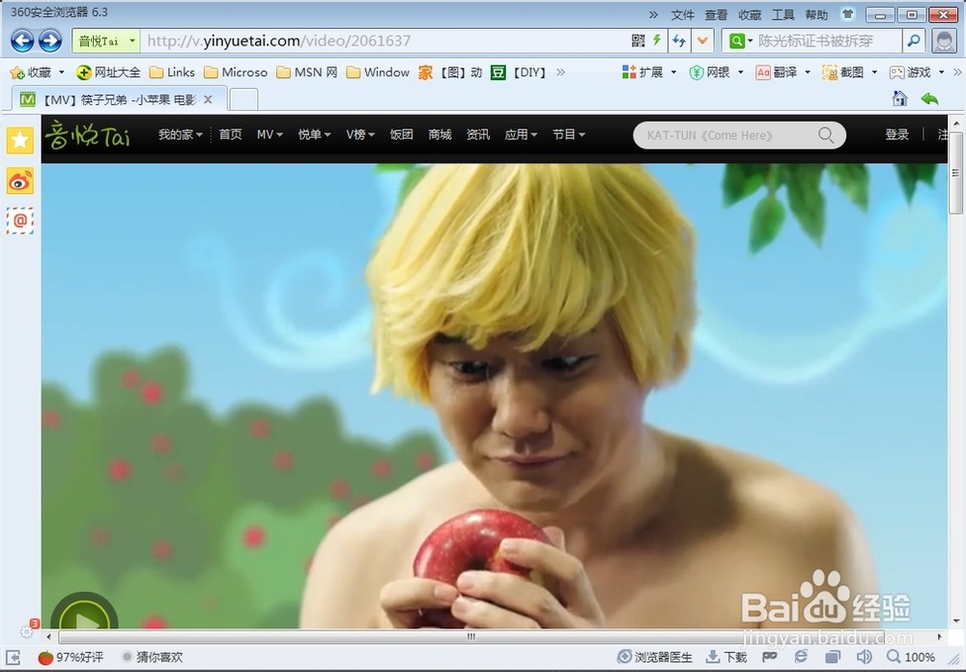Expand hidden menu items chevron near 文件

click(654, 14)
